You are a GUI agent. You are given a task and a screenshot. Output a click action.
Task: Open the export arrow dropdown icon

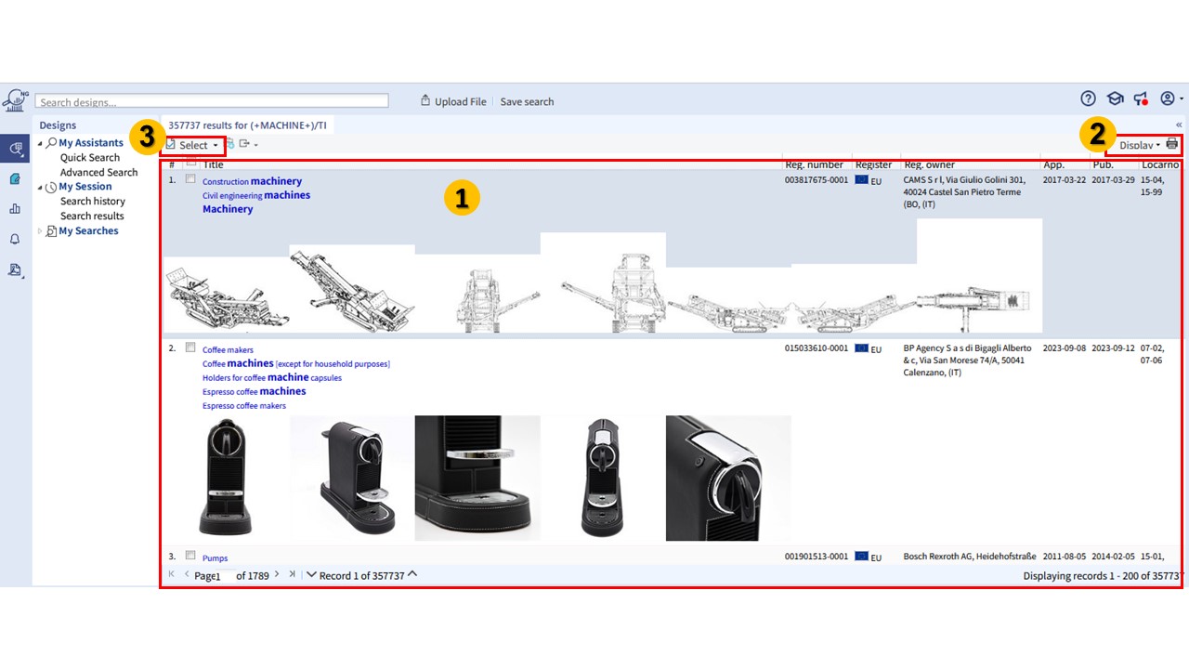248,144
